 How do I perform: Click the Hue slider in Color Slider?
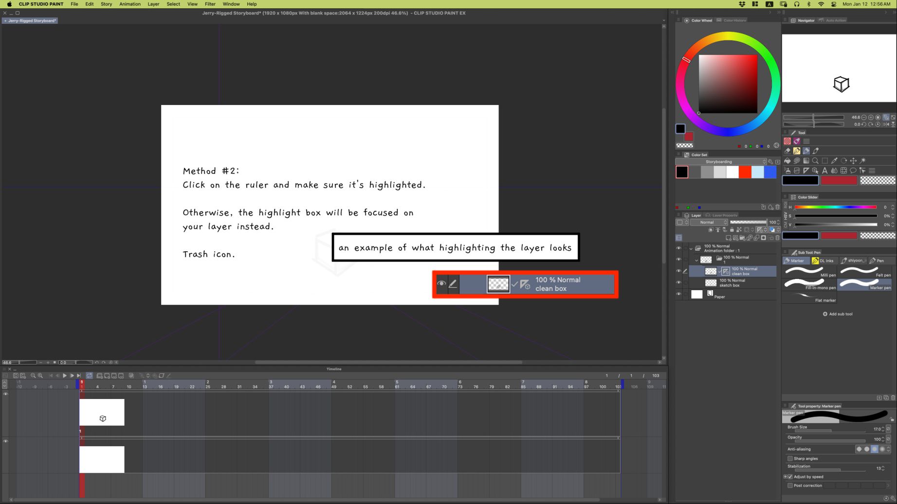[x=836, y=207]
